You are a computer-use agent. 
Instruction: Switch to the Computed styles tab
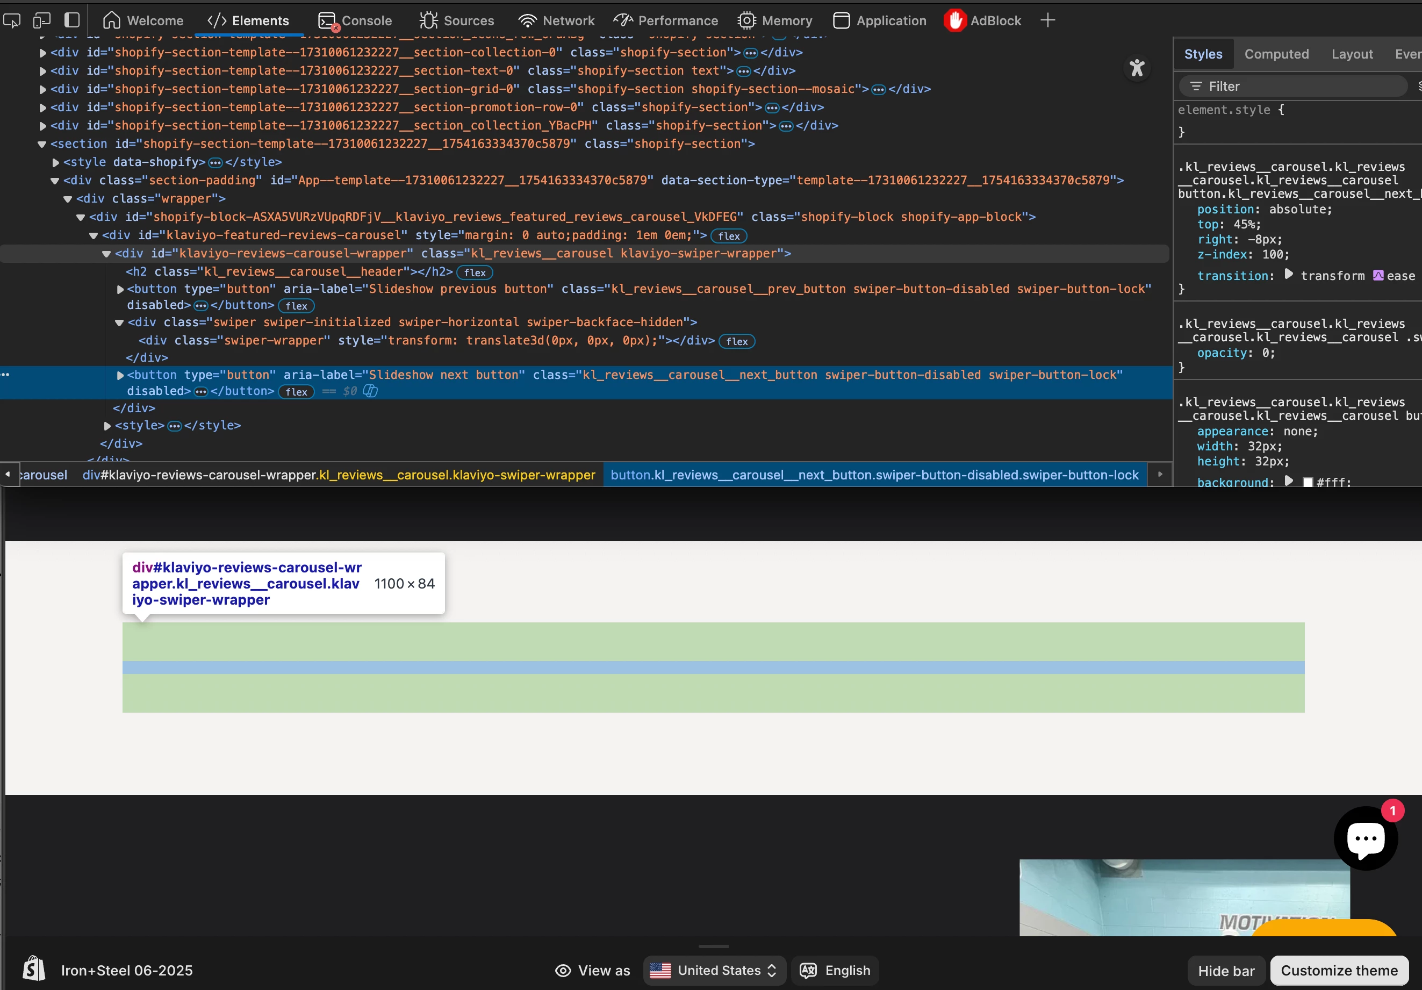(x=1276, y=54)
